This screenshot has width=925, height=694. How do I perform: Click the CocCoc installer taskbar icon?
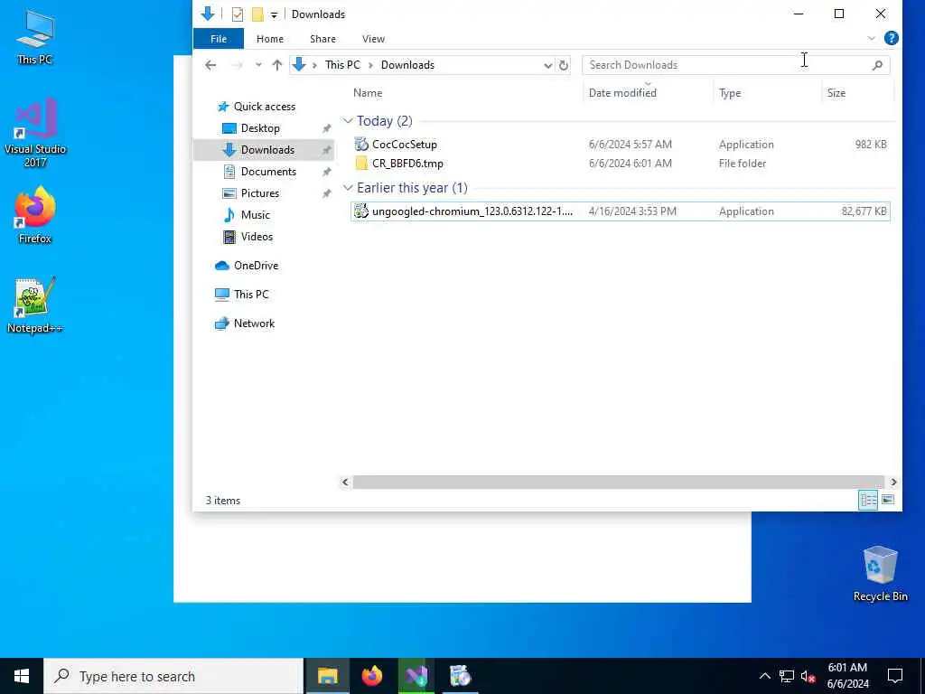click(460, 676)
